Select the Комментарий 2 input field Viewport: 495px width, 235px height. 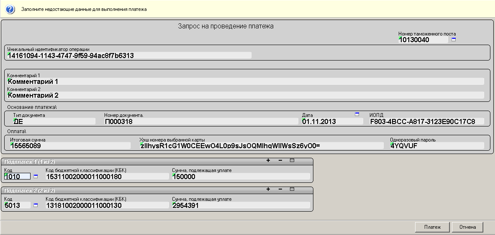[245, 95]
